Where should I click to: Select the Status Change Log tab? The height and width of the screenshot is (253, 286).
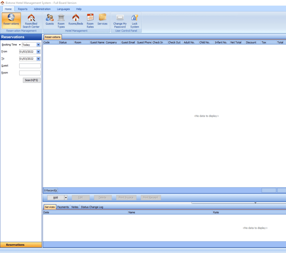point(92,207)
